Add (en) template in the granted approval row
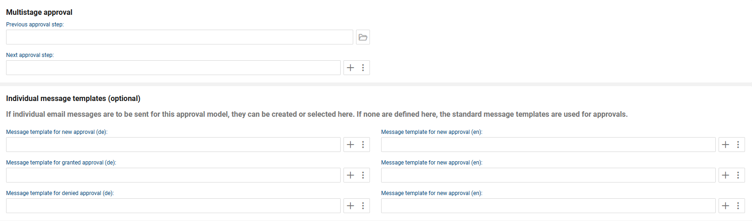This screenshot has height=221, width=752. tap(726, 175)
